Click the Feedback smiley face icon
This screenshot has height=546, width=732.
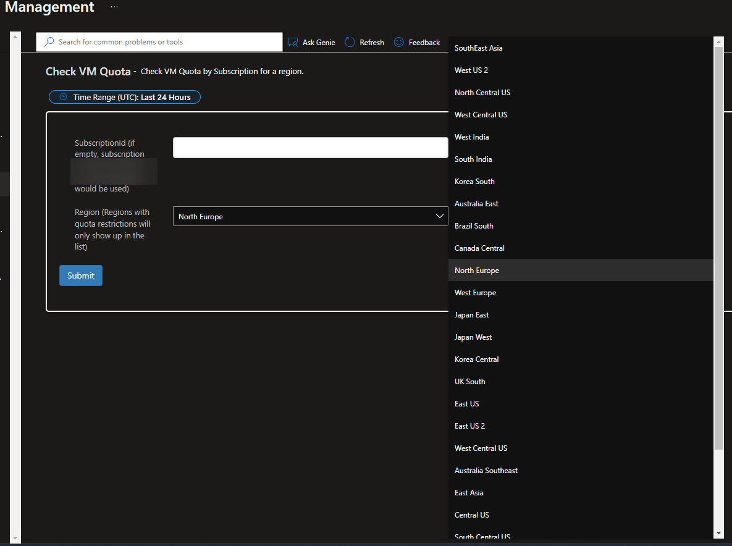[399, 42]
